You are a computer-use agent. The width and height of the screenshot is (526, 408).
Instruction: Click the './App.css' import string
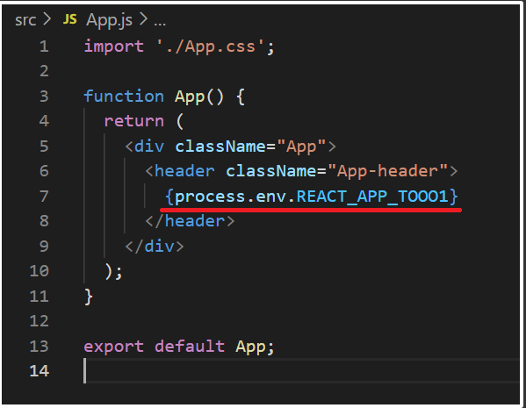tap(212, 47)
